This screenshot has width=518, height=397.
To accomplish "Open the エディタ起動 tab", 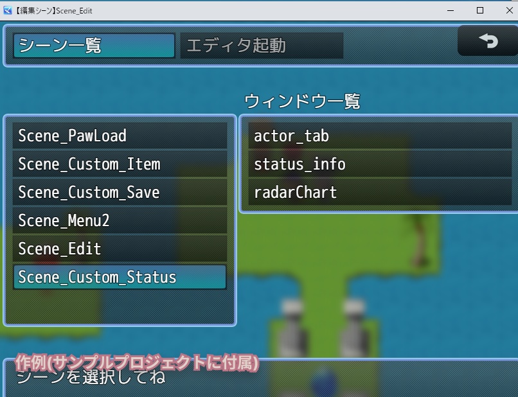I will [260, 46].
